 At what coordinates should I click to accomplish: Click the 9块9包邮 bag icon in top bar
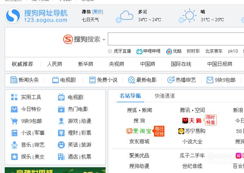pyautogui.click(x=210, y=80)
